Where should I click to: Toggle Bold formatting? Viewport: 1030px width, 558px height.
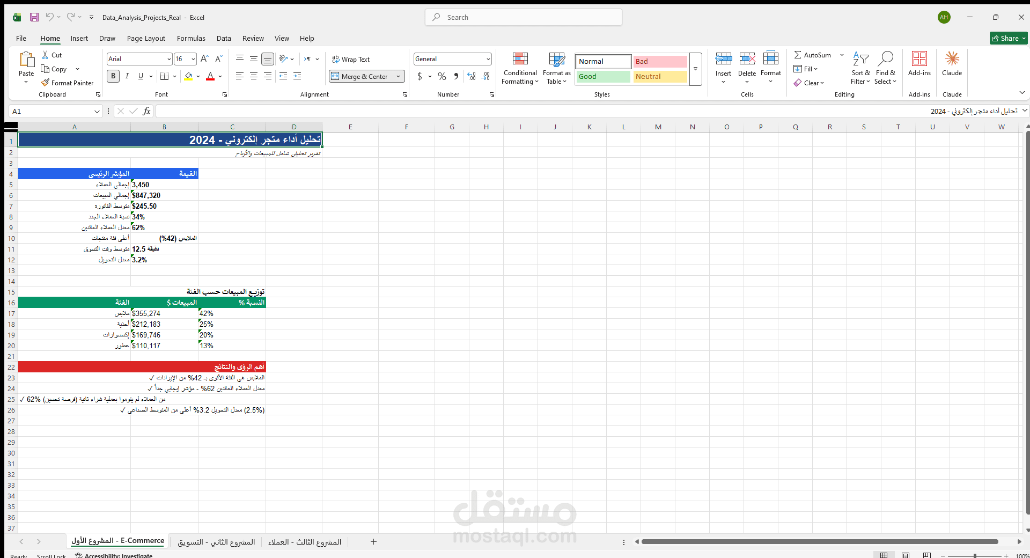click(113, 76)
